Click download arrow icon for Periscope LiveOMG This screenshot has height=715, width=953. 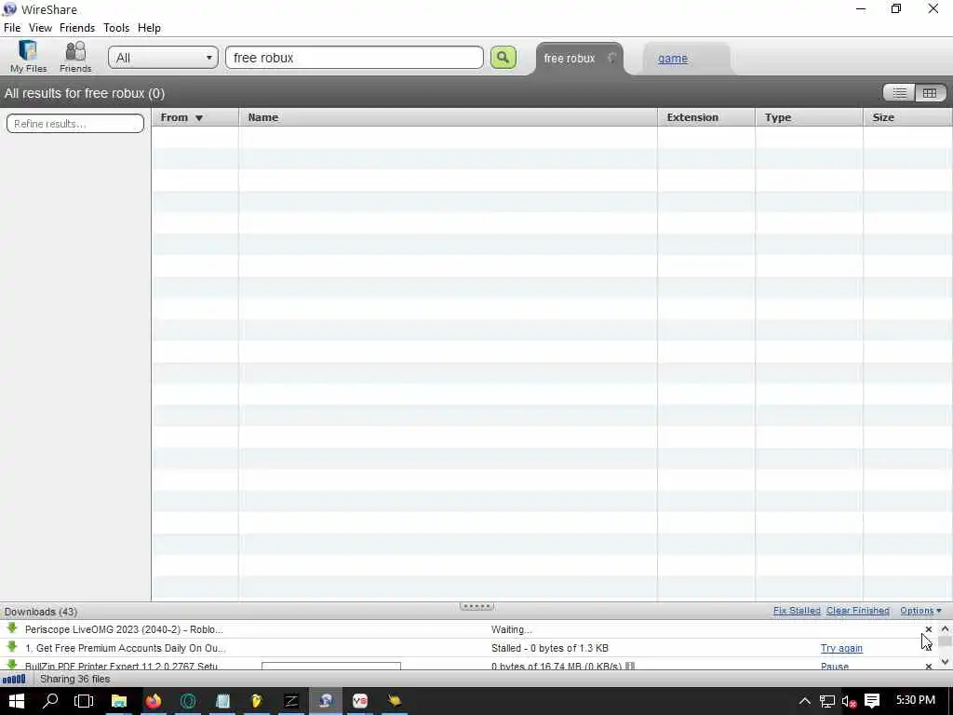coord(11,628)
